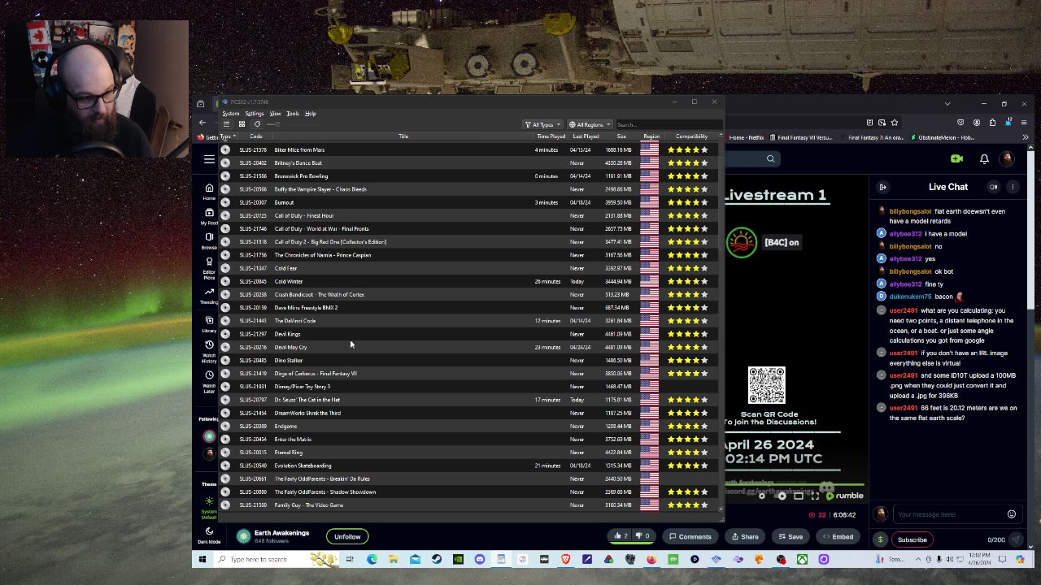Open Watch History in Rumble sidebar

point(209,350)
